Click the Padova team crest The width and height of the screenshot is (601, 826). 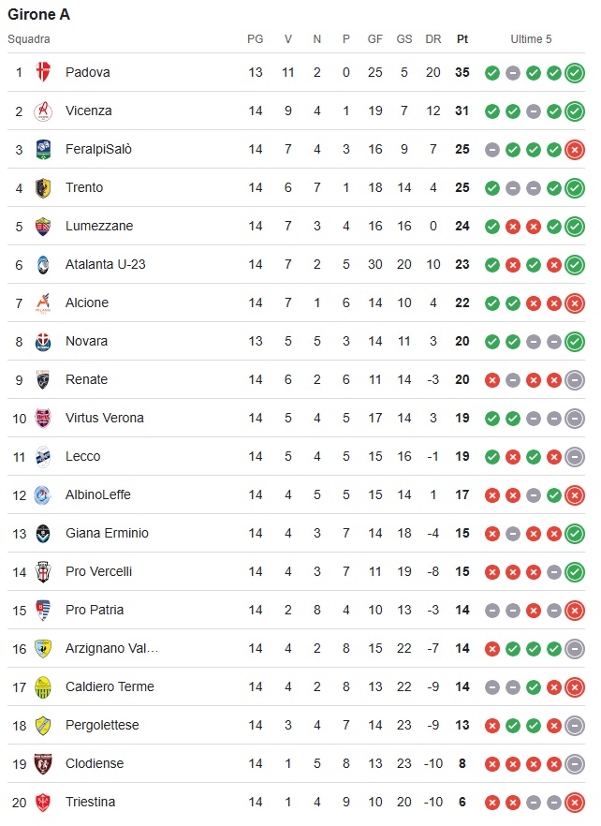(x=43, y=72)
